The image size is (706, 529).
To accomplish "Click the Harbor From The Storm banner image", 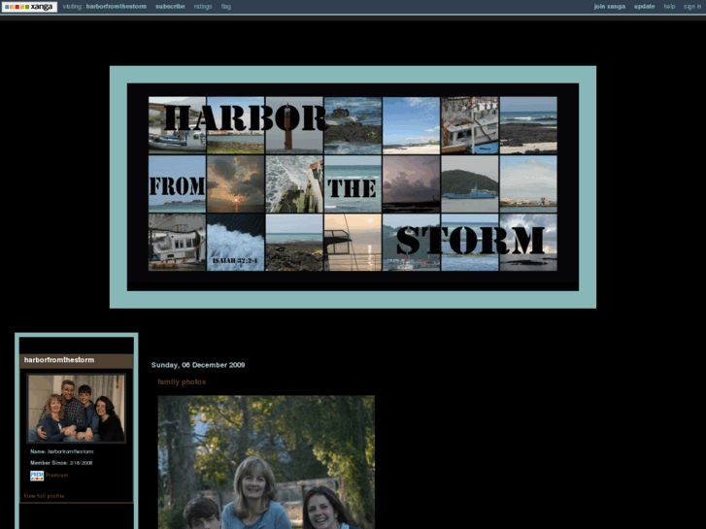I will click(x=353, y=186).
